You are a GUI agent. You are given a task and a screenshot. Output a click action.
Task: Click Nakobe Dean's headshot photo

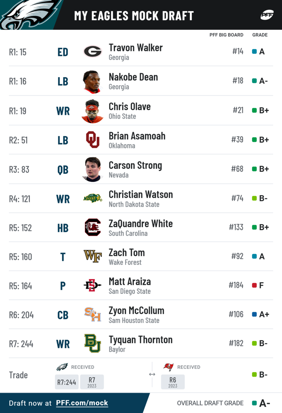[92, 82]
